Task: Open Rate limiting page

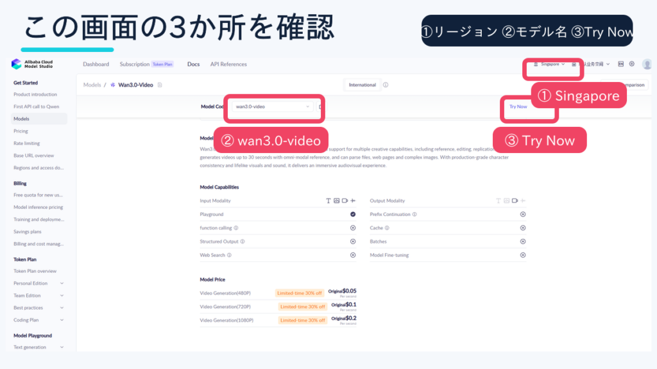Action: 26,143
